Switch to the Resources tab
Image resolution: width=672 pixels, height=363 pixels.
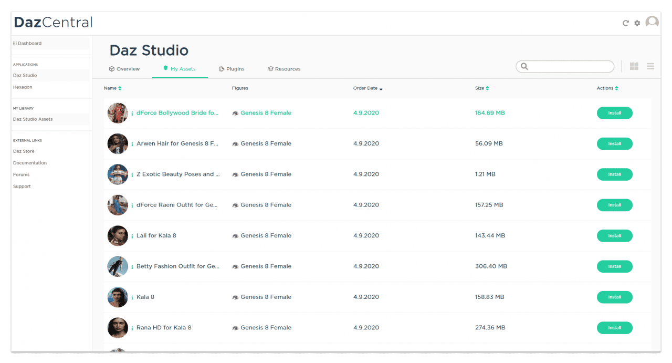tap(284, 69)
